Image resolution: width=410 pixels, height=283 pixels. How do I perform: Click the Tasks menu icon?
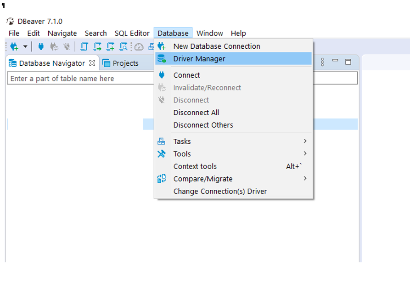[x=161, y=141]
